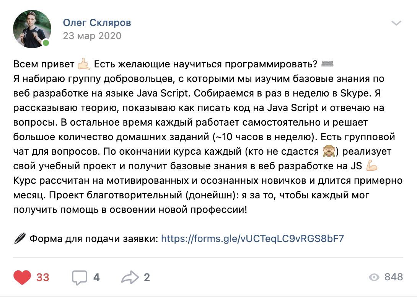Click the author's profile photo
Screen dimensions: 417x301
(32, 29)
